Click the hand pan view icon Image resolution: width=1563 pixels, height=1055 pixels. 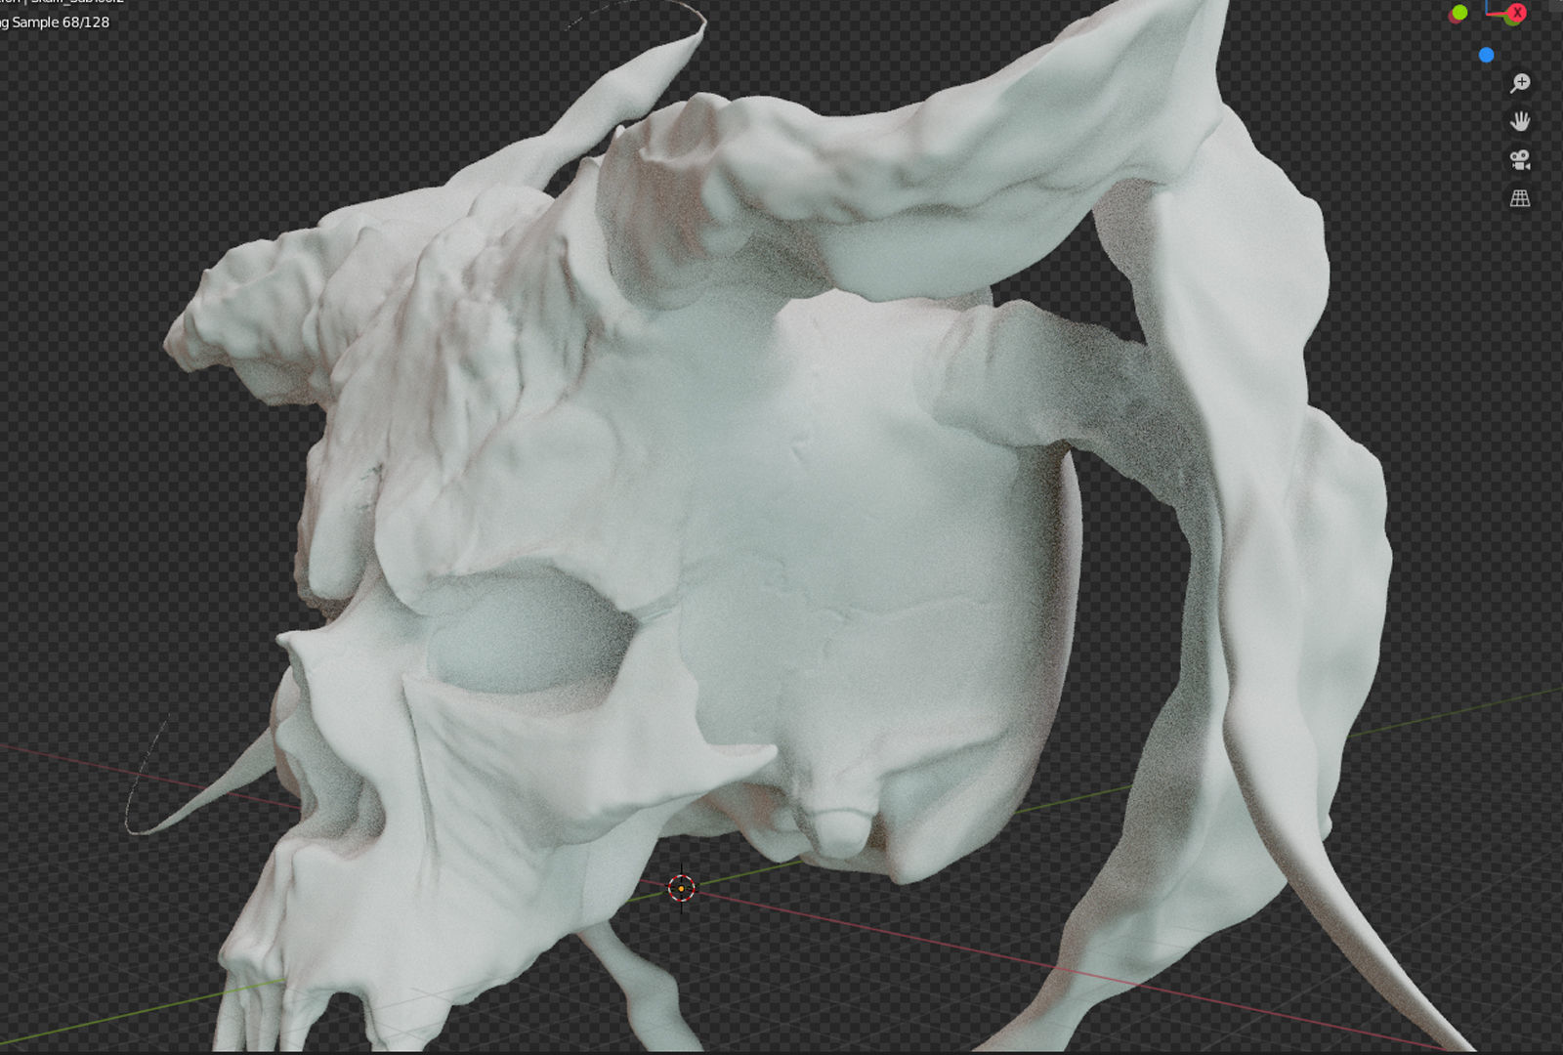tap(1520, 121)
